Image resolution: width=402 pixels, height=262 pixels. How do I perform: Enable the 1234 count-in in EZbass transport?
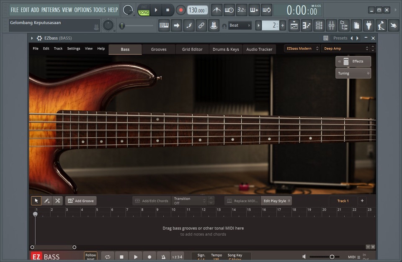[177, 257]
